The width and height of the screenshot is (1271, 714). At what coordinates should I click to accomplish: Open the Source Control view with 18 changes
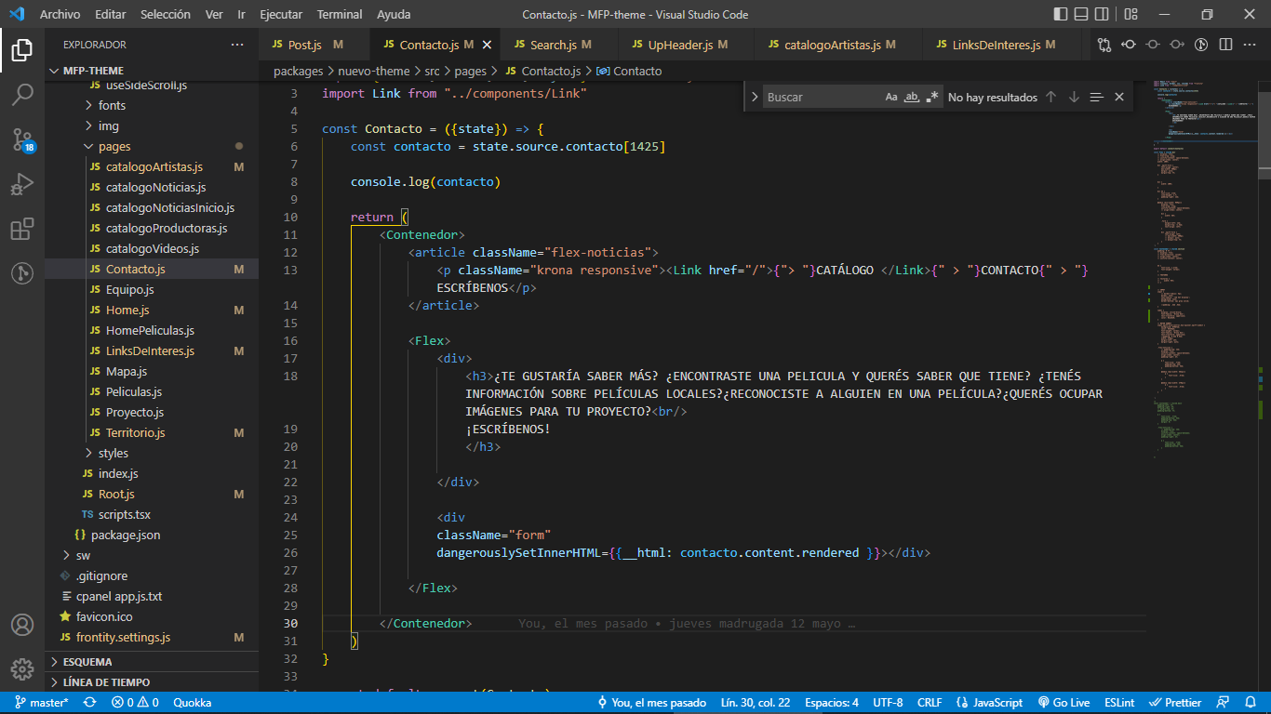point(22,139)
